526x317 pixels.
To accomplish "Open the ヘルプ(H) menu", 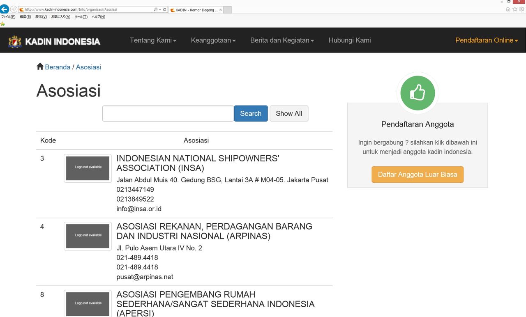I will [98, 17].
